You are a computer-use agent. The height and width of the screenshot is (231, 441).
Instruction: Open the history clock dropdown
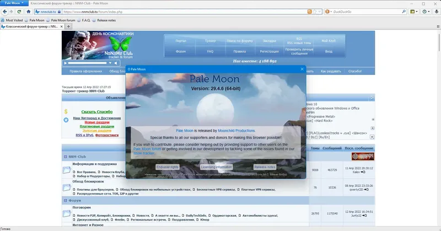426,12
